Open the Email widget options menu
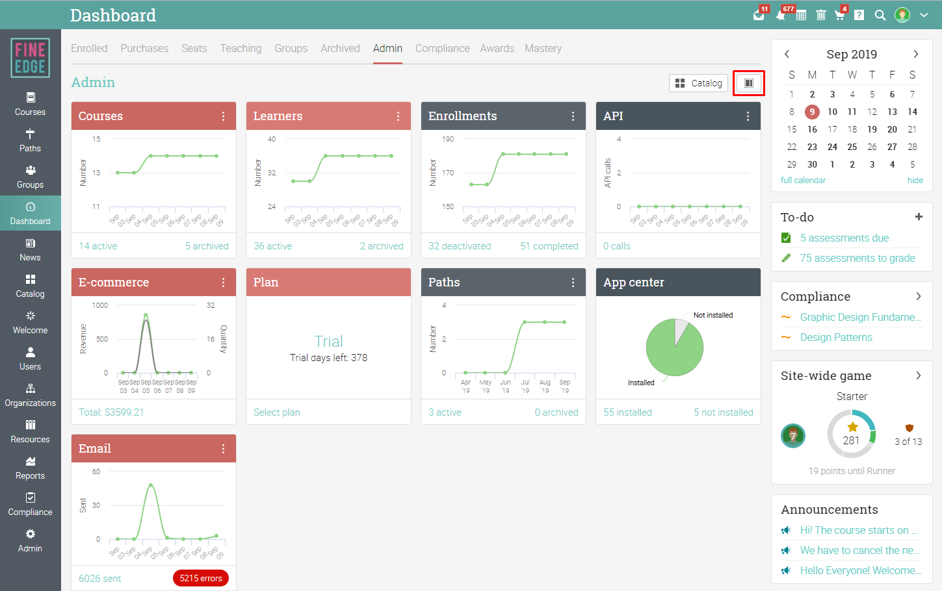Screen dimensions: 942x591 point(223,449)
